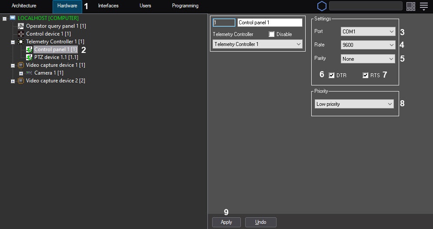The height and width of the screenshot is (229, 433).
Task: Click the PTZ device 1.1 icon
Action: coord(29,57)
